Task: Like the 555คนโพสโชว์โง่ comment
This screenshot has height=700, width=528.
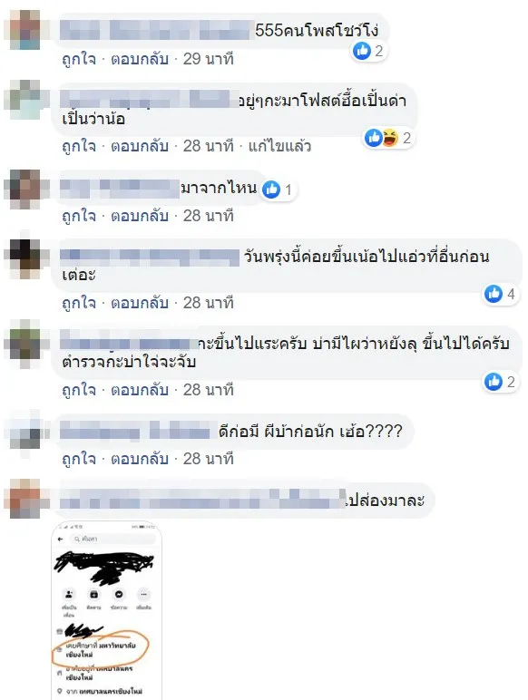Action: click(79, 59)
